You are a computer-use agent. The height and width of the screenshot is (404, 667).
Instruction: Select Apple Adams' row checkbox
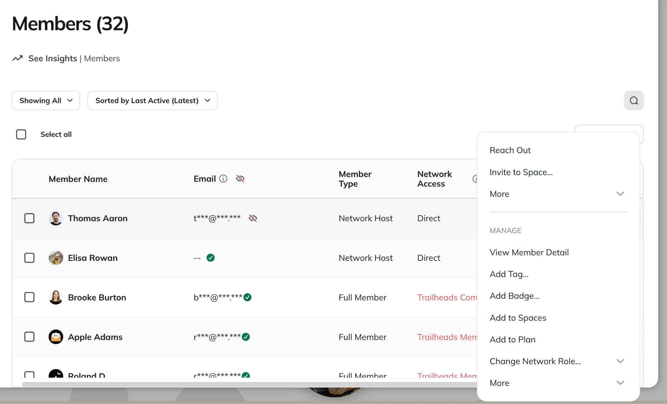[x=29, y=337]
